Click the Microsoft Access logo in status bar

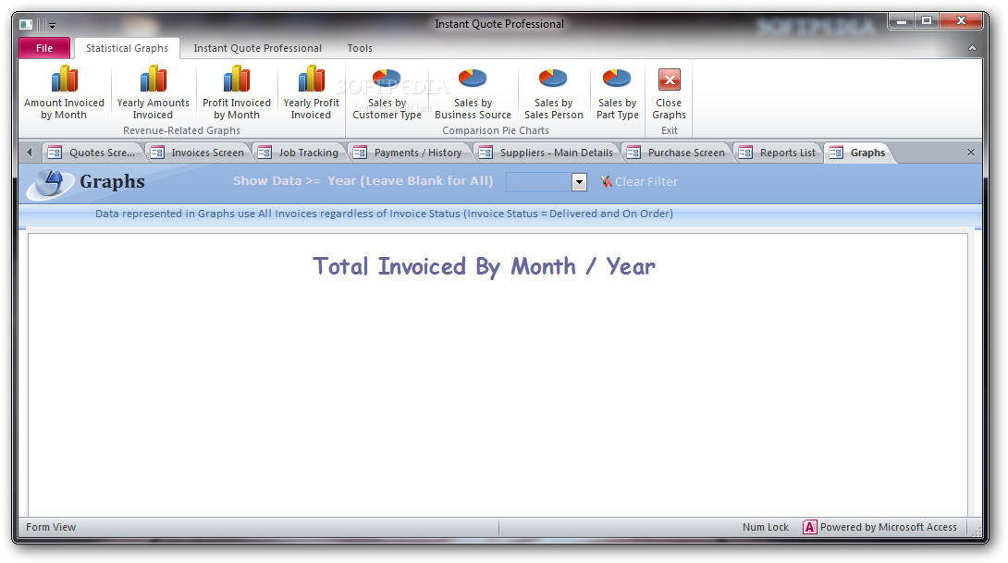point(809,527)
